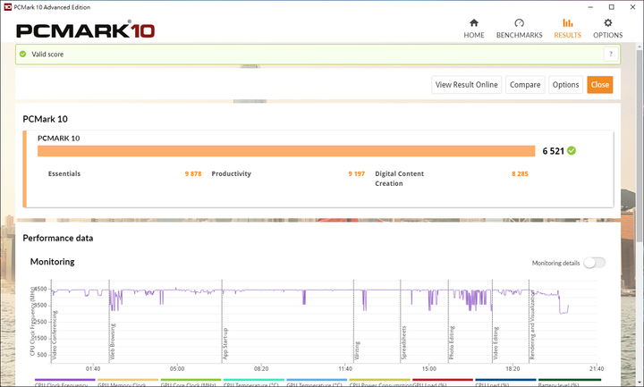The height and width of the screenshot is (387, 644).
Task: Open the Options gear section
Action: tap(607, 29)
